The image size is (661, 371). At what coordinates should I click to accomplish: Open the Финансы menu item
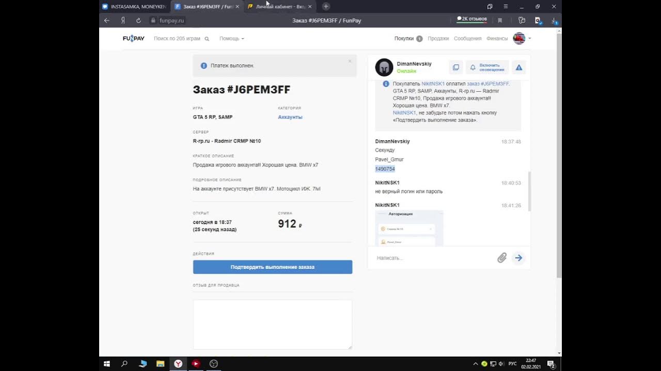[497, 39]
